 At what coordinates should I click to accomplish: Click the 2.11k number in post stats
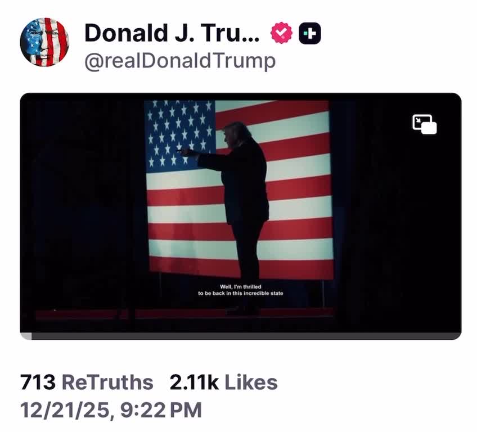tap(194, 382)
